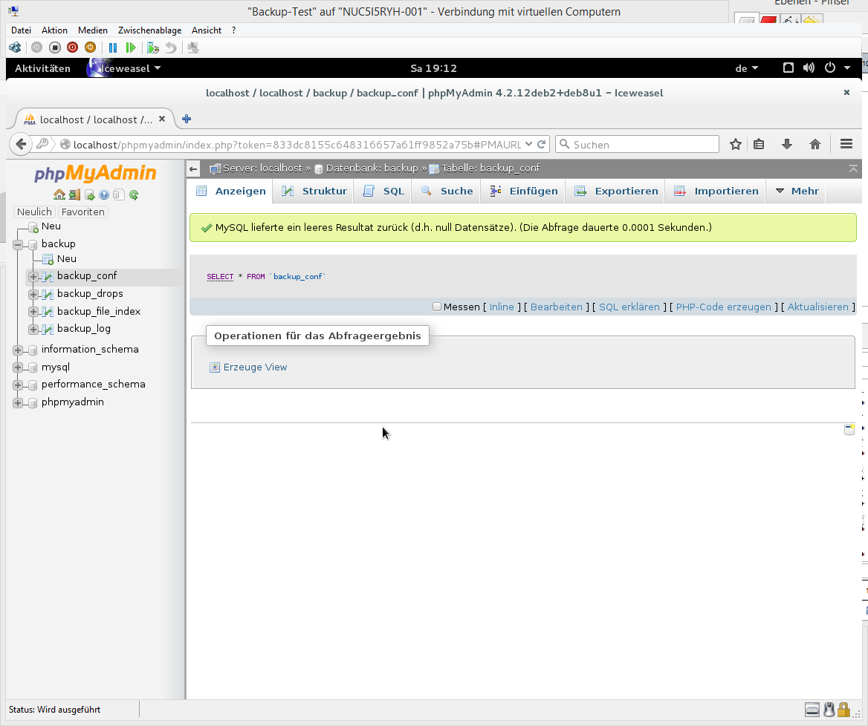Reload the navigation panel green icon
The image size is (868, 726).
coord(134,194)
